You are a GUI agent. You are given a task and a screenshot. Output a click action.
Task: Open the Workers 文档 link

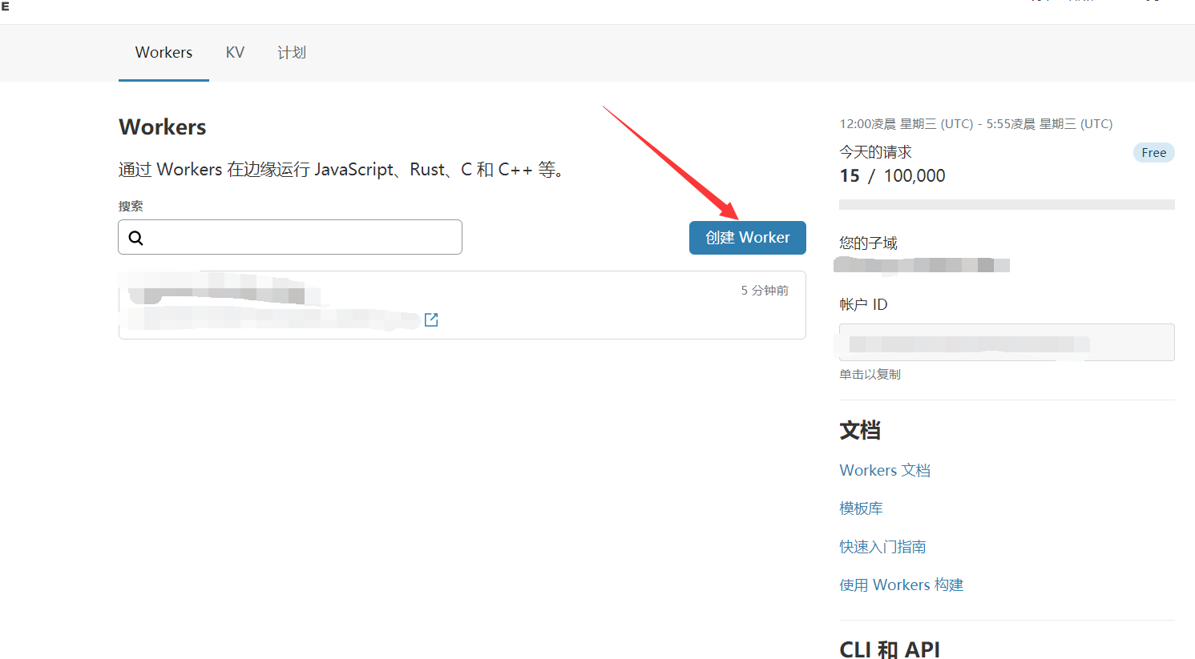[x=885, y=470]
